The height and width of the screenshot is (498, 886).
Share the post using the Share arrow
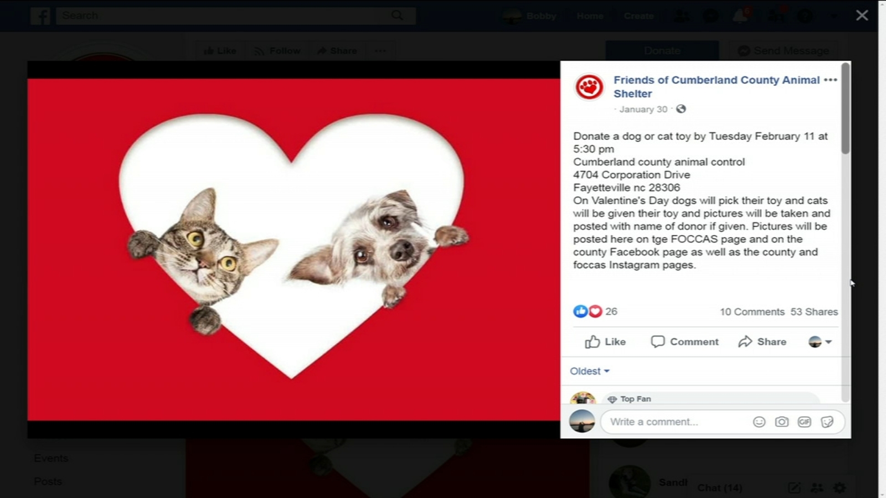[762, 342]
